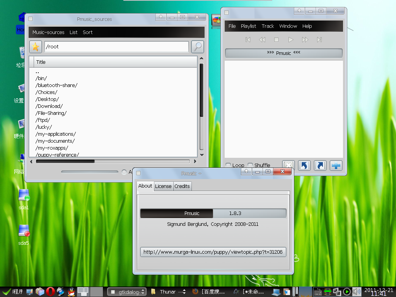
Task: Switch to the Credits tab
Action: tap(182, 186)
